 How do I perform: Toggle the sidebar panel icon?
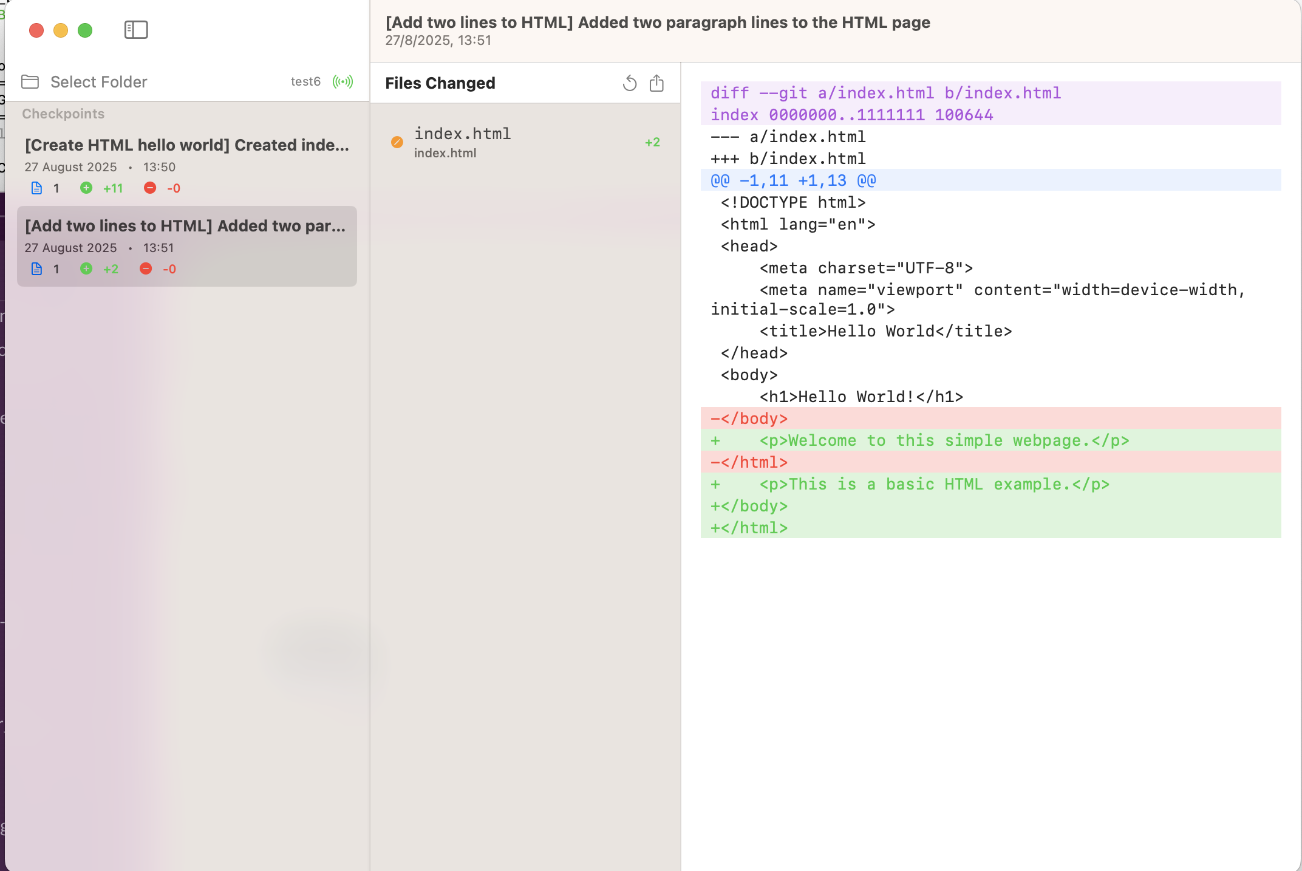point(136,30)
